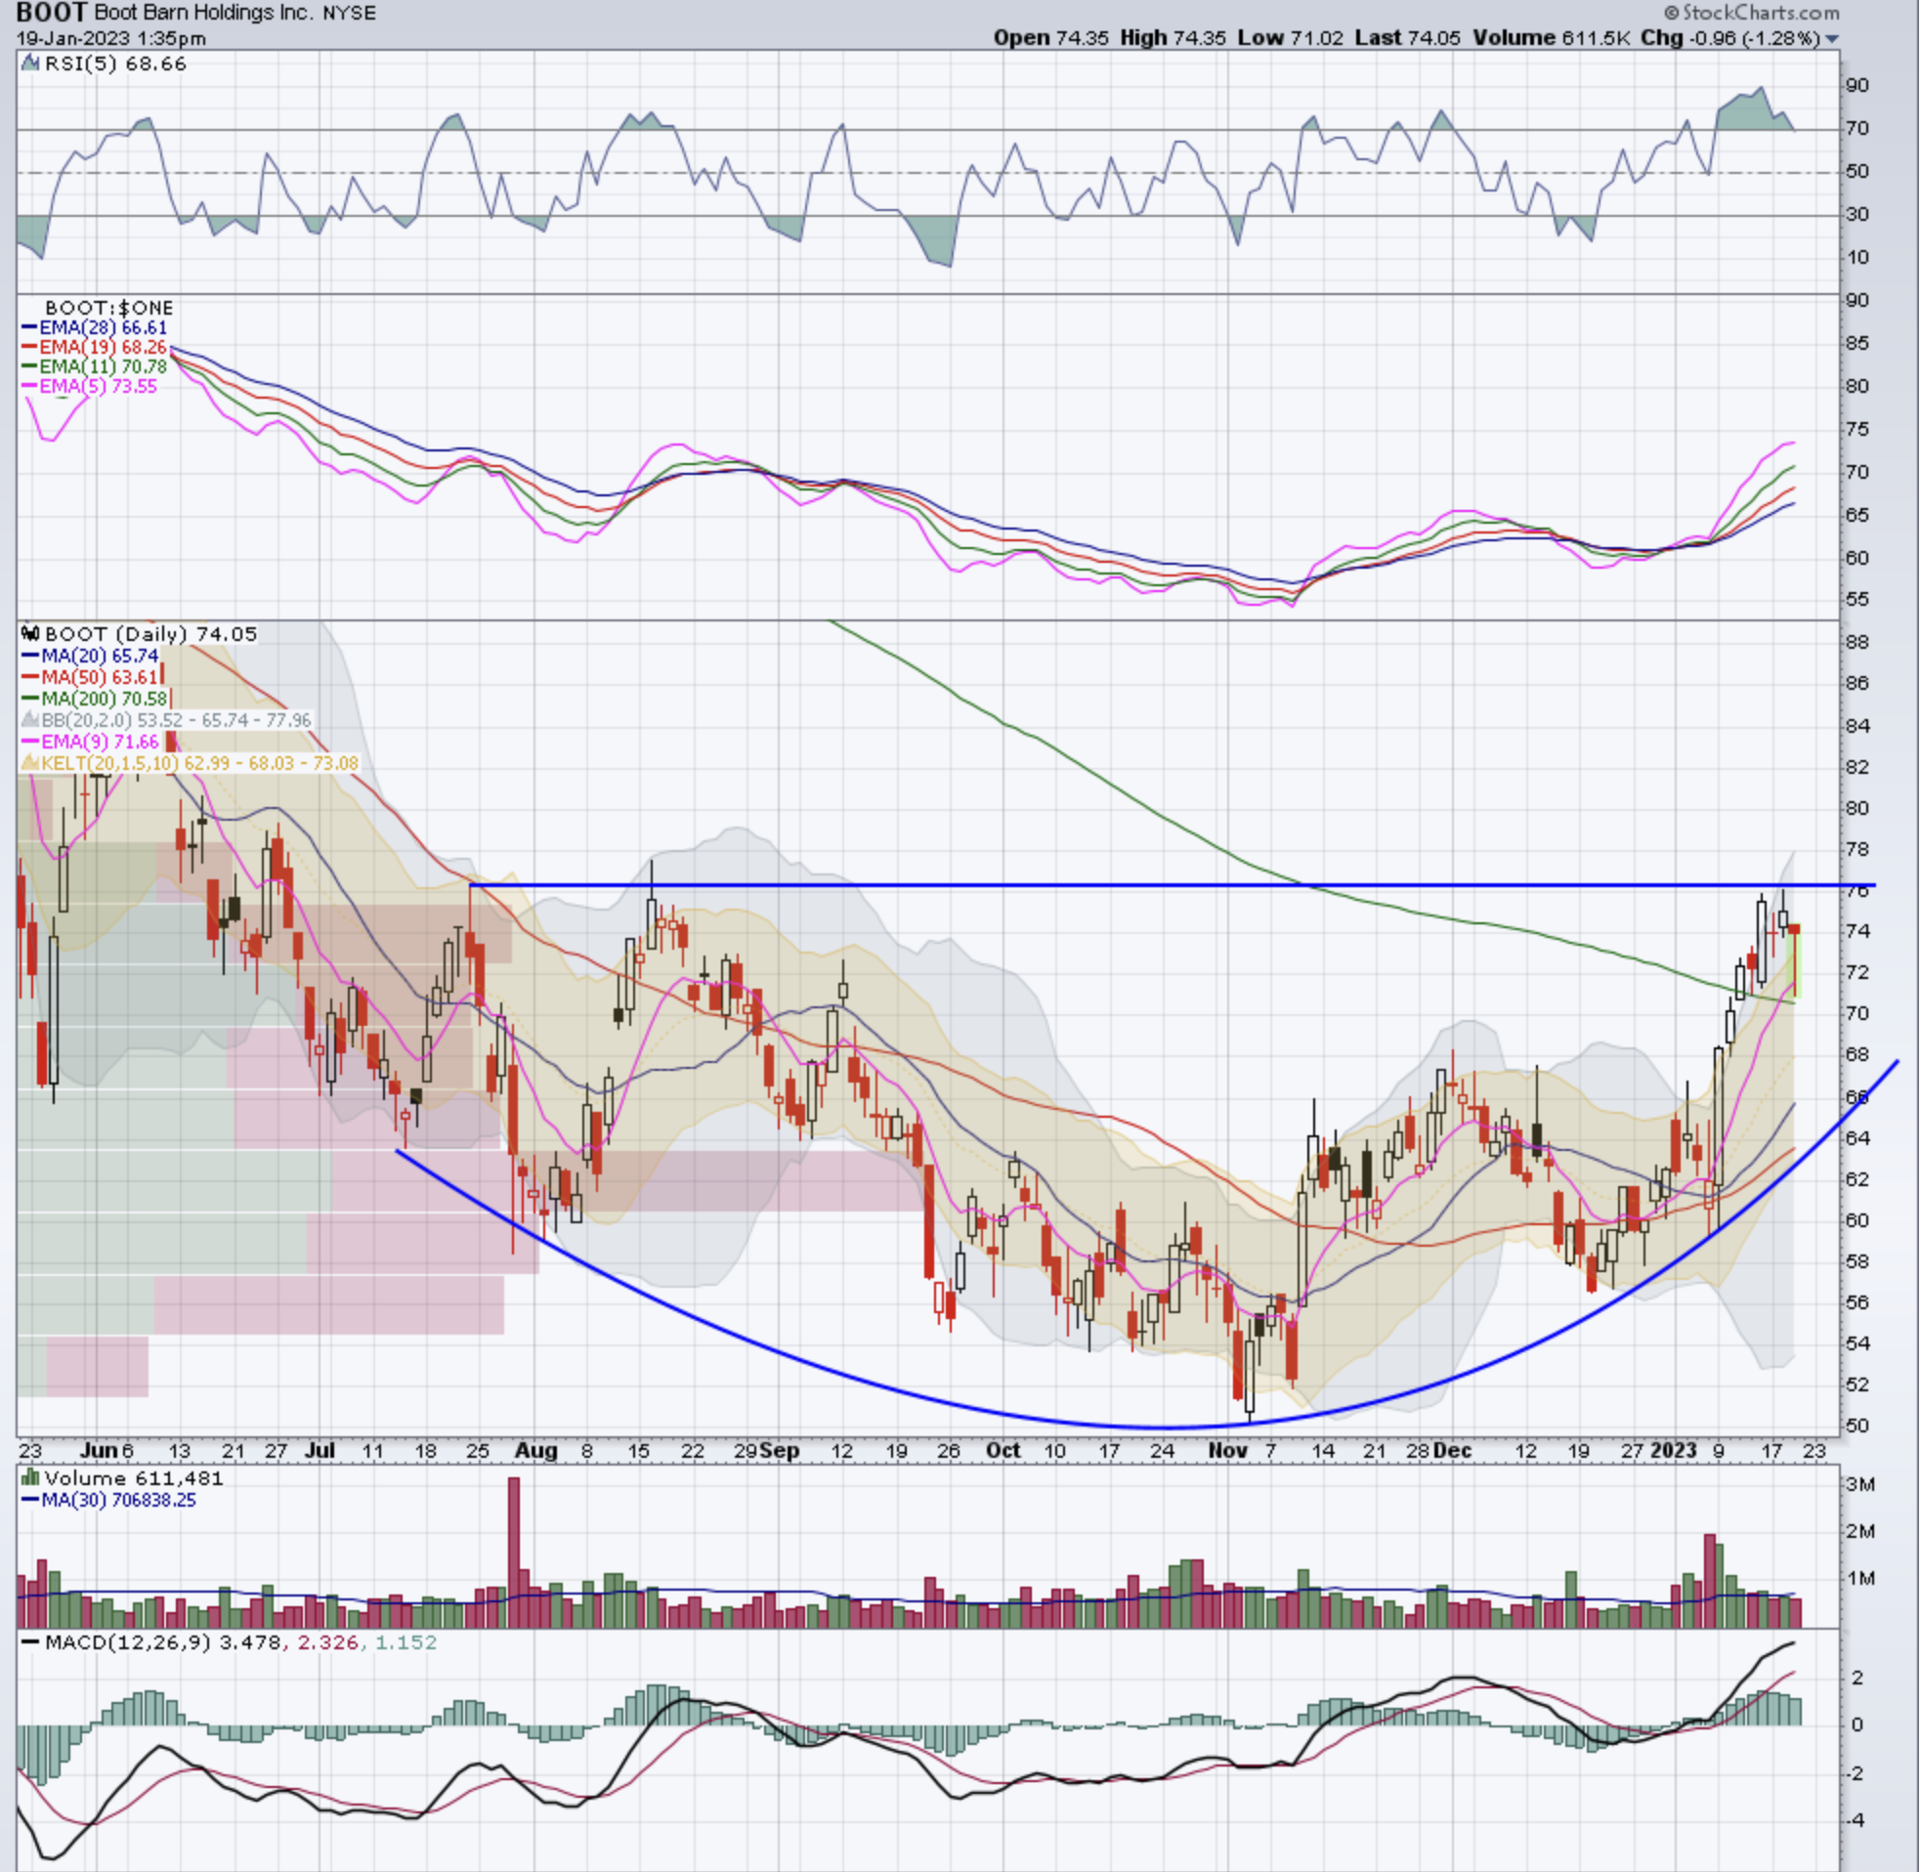Click the volume bars icon beside Volume 611,481
The image size is (1921, 1872).
pyautogui.click(x=30, y=1477)
